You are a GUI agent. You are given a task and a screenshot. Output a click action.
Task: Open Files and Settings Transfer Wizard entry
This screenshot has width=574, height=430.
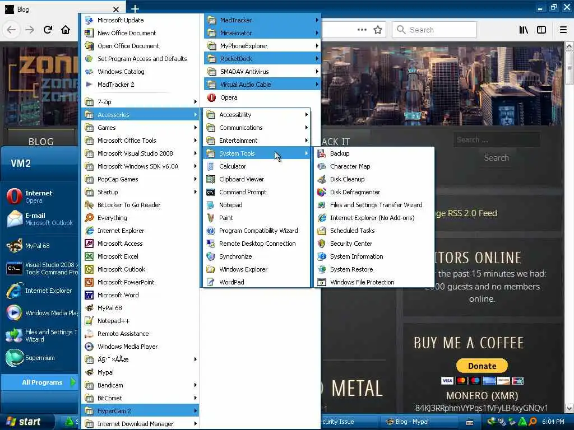click(374, 205)
